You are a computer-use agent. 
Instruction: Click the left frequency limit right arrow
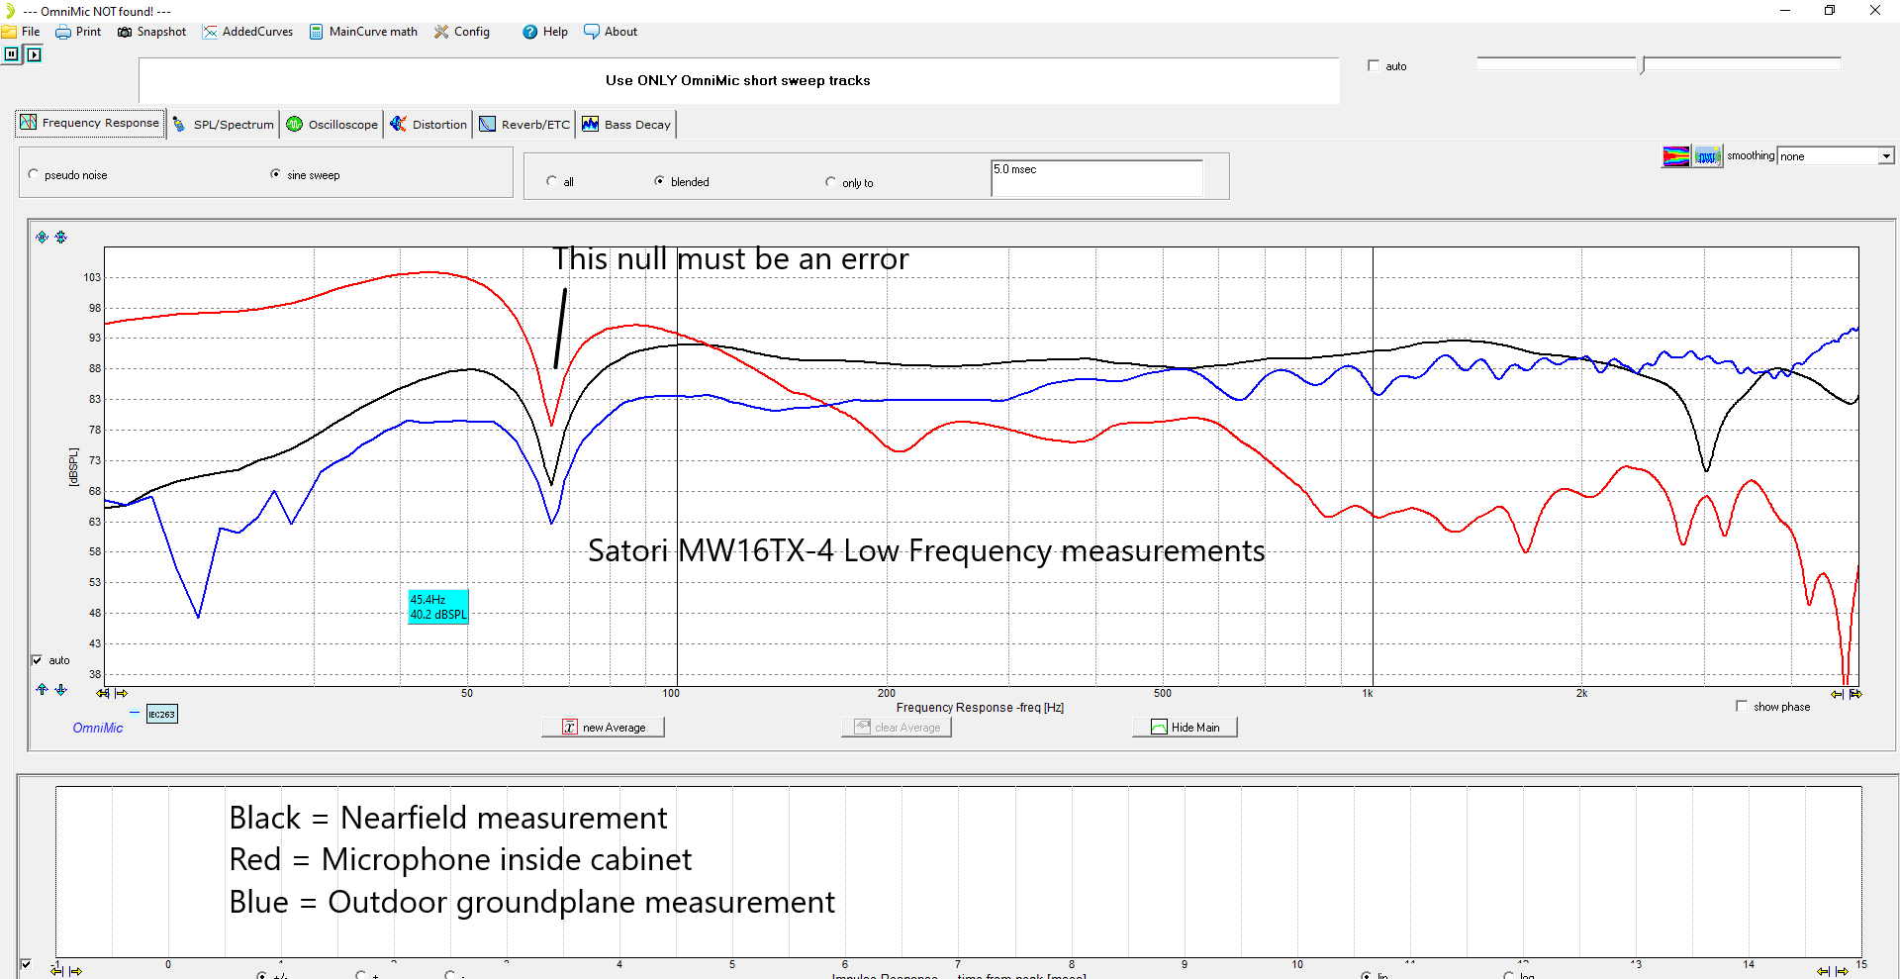point(121,694)
